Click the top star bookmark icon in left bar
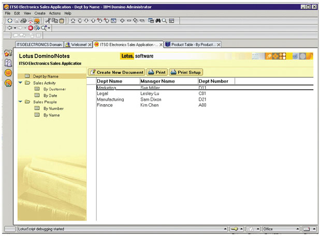 (8, 53)
